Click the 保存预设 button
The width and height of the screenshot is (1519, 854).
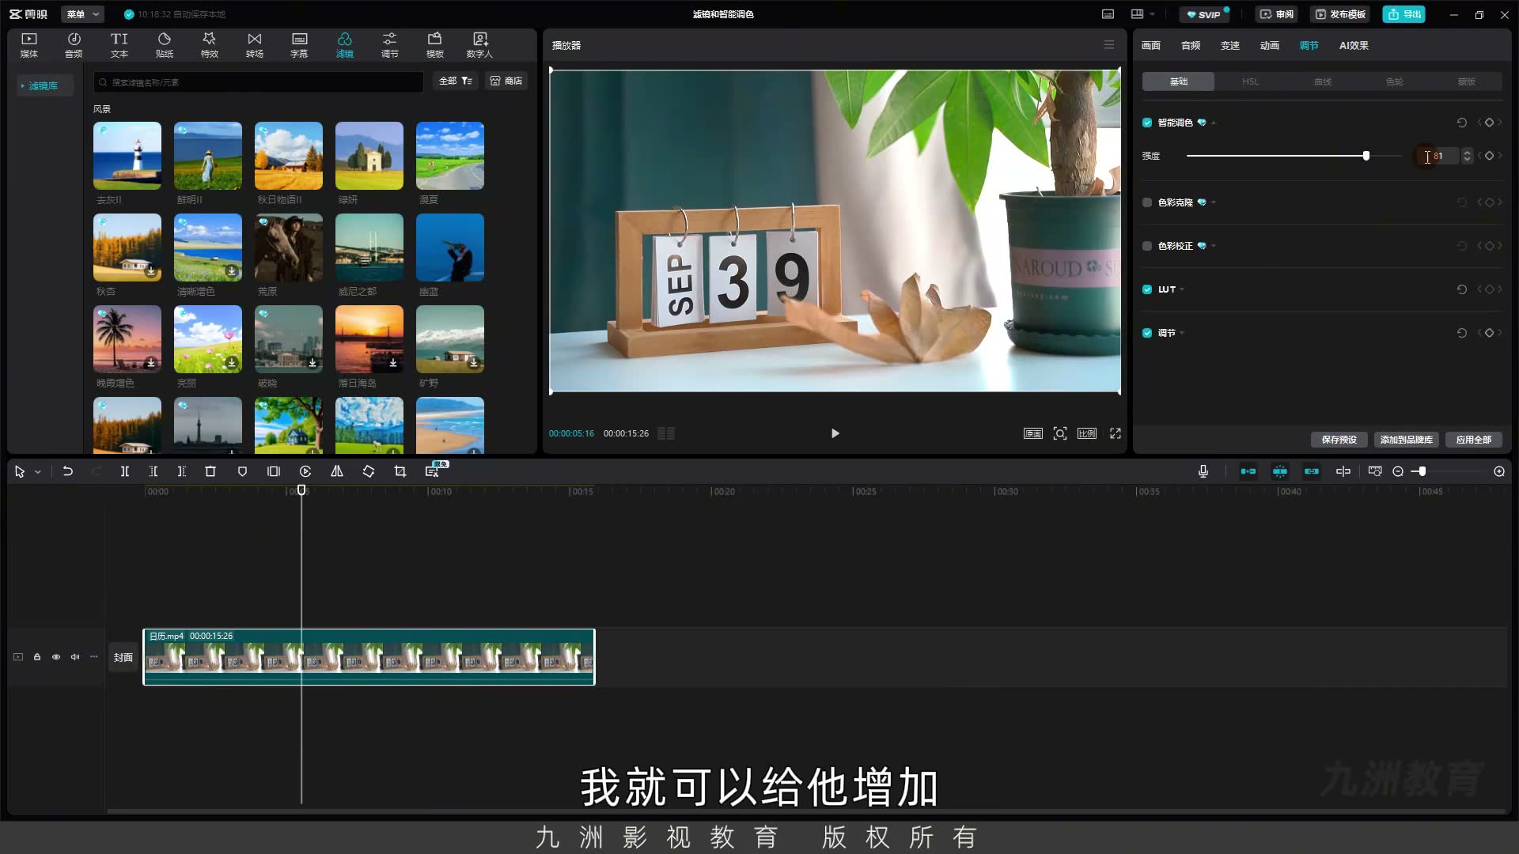1339,440
